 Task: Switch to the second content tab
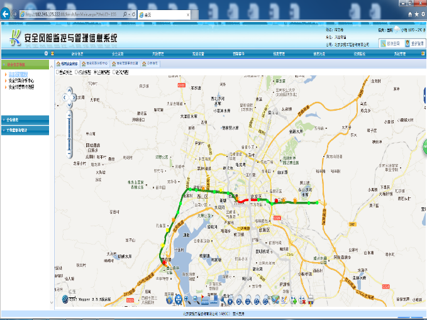coord(94,63)
